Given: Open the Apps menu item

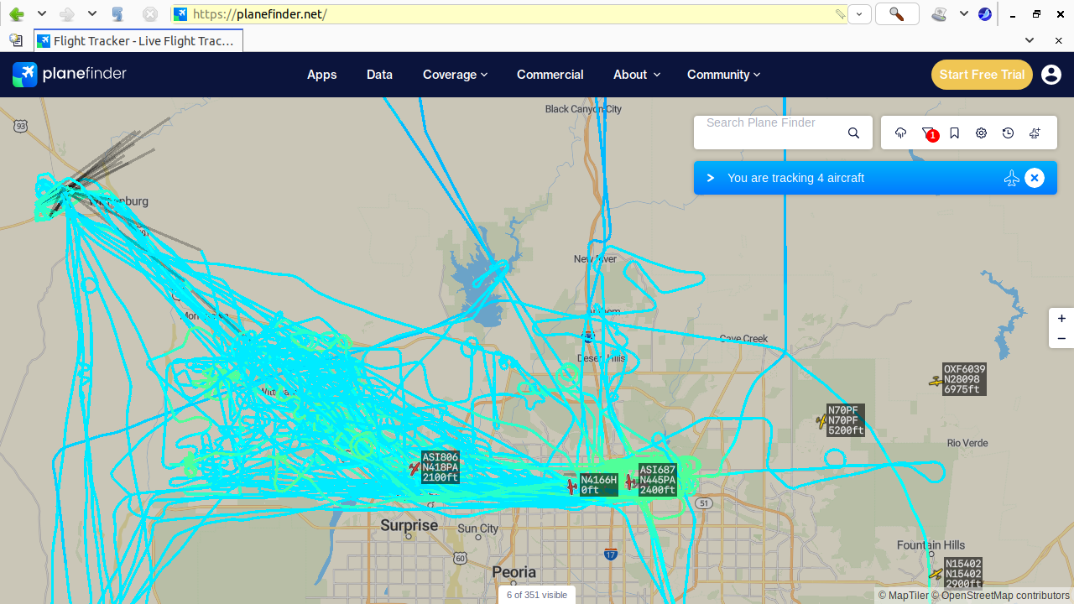Looking at the screenshot, I should pyautogui.click(x=322, y=75).
